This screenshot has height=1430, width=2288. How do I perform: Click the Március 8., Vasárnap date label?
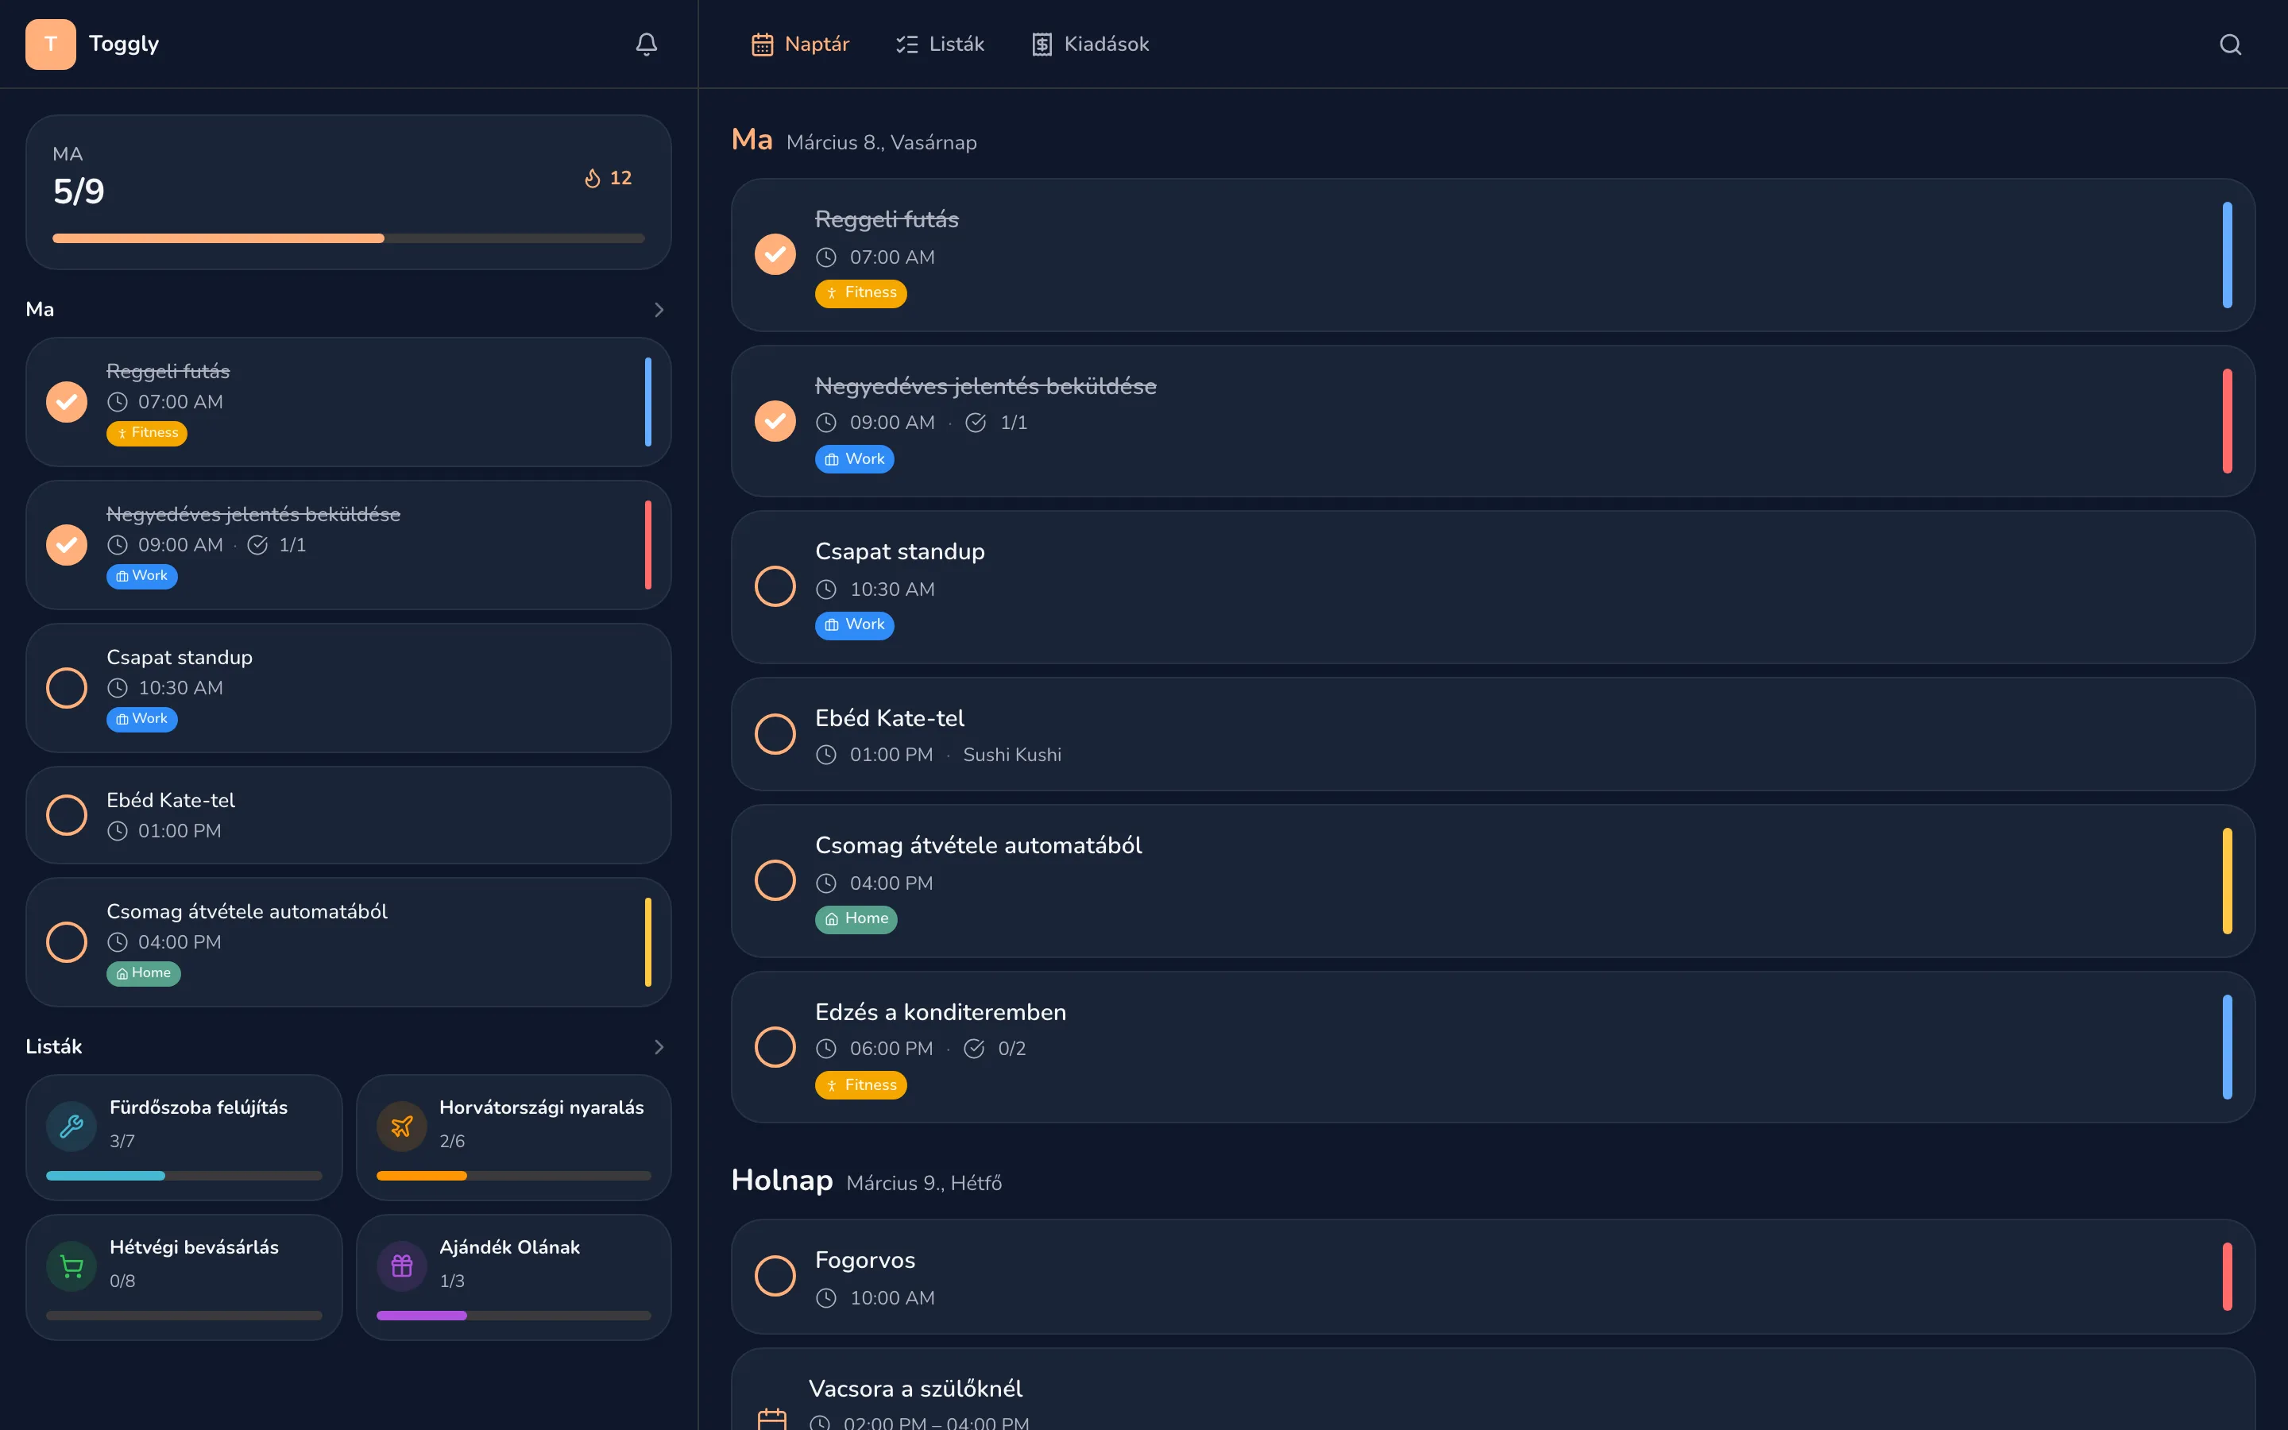coord(881,143)
